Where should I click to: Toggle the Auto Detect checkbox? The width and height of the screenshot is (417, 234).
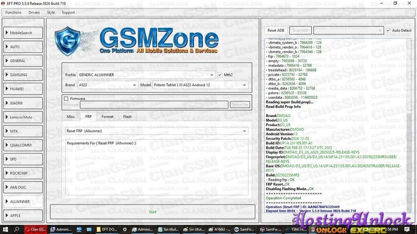point(388,30)
